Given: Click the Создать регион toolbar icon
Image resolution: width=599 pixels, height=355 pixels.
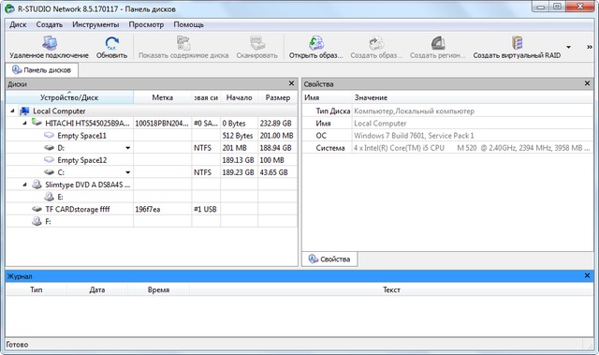Looking at the screenshot, I should pyautogui.click(x=438, y=43).
